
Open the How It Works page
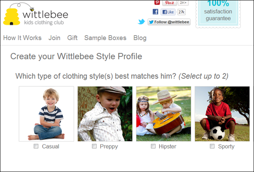pos(22,38)
